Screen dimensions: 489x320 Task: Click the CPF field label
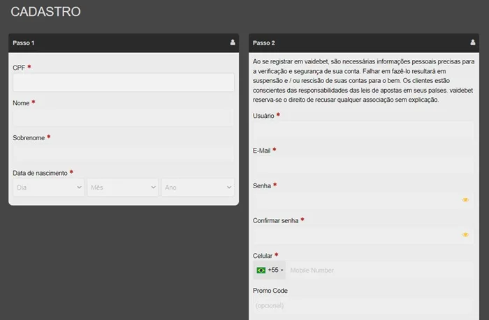[x=19, y=68]
